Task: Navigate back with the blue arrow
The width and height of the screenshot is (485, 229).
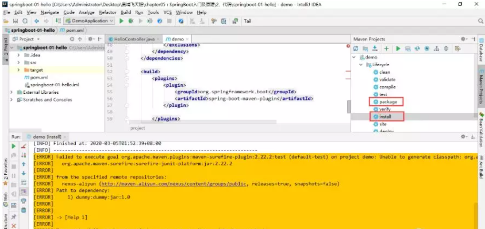Action: click(x=37, y=21)
